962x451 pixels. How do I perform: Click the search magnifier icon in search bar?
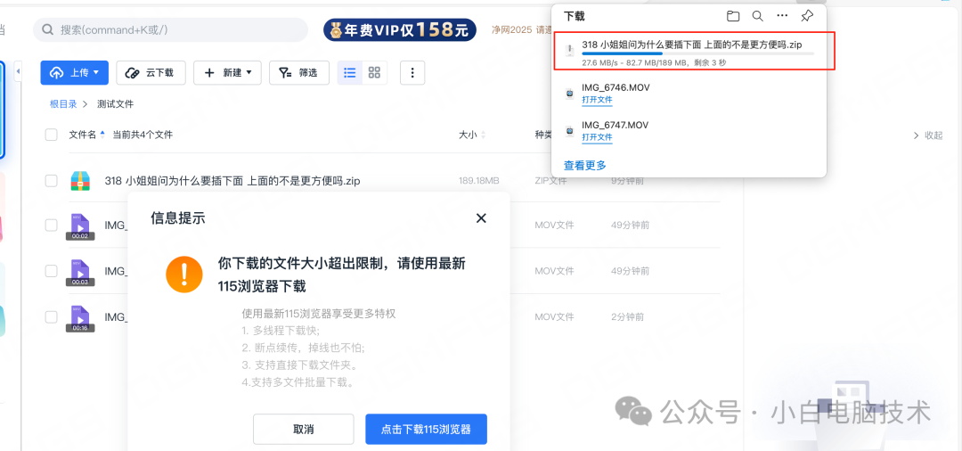tap(48, 29)
